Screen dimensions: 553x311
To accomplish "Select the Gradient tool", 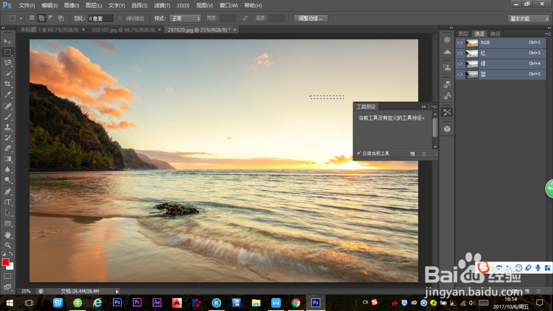I will coord(7,159).
